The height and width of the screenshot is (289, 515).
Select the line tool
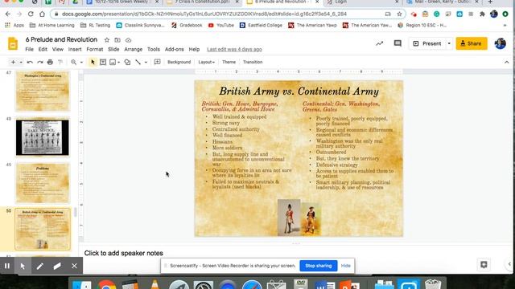(x=138, y=62)
